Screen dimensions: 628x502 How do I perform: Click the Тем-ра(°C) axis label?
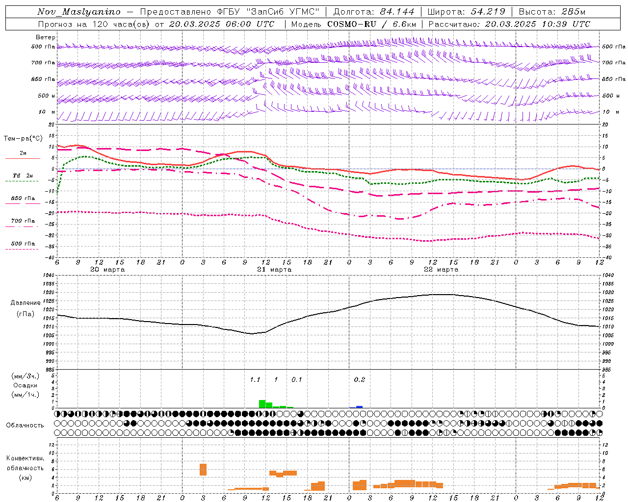[x=23, y=139]
